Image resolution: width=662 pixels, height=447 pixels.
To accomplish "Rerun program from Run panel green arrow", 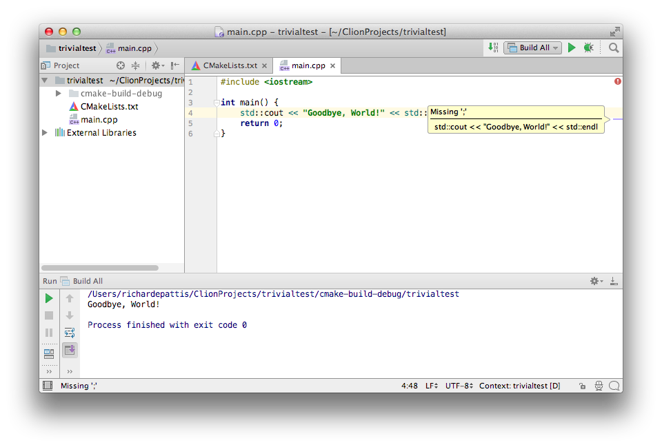I will pos(49,298).
